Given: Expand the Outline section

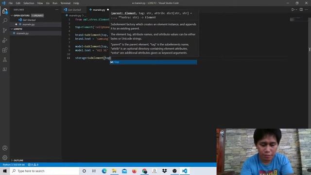Looking at the screenshot, I should [x=12, y=160].
